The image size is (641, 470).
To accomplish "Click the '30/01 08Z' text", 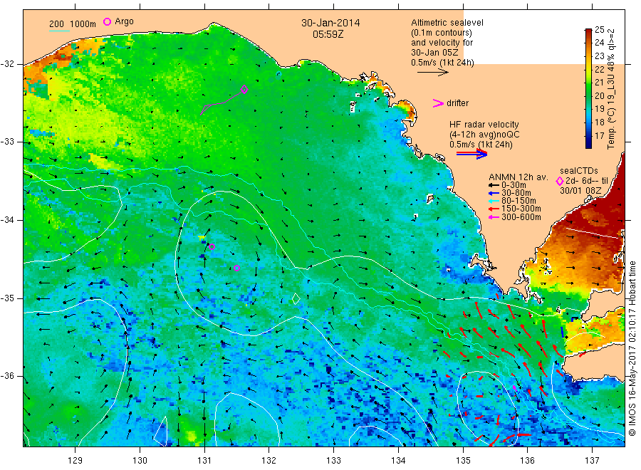I will [x=580, y=191].
